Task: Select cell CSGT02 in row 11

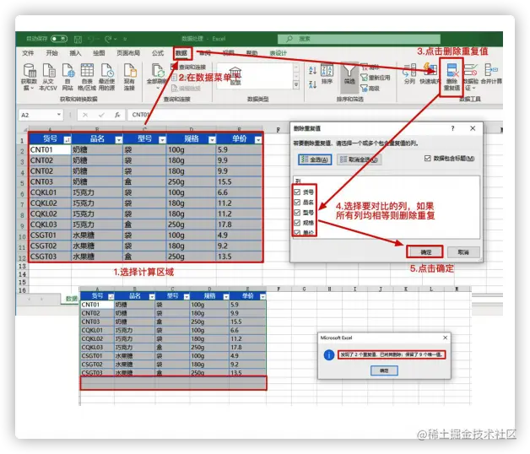Action: [x=50, y=246]
